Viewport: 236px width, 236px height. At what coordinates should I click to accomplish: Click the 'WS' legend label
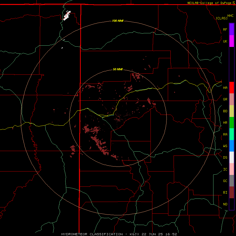[x=225, y=146]
